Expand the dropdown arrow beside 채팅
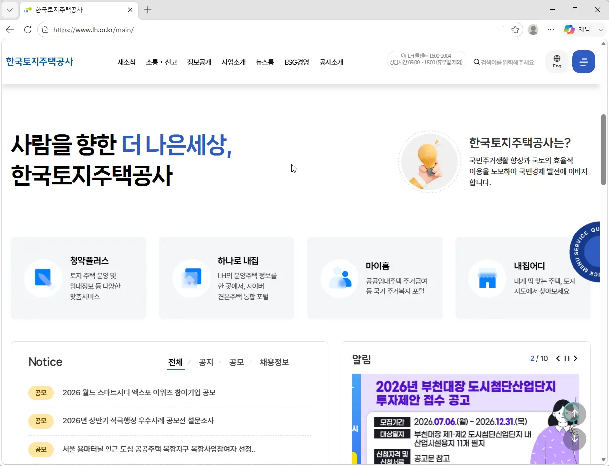Viewport: 609px width, 466px height. tap(601, 30)
